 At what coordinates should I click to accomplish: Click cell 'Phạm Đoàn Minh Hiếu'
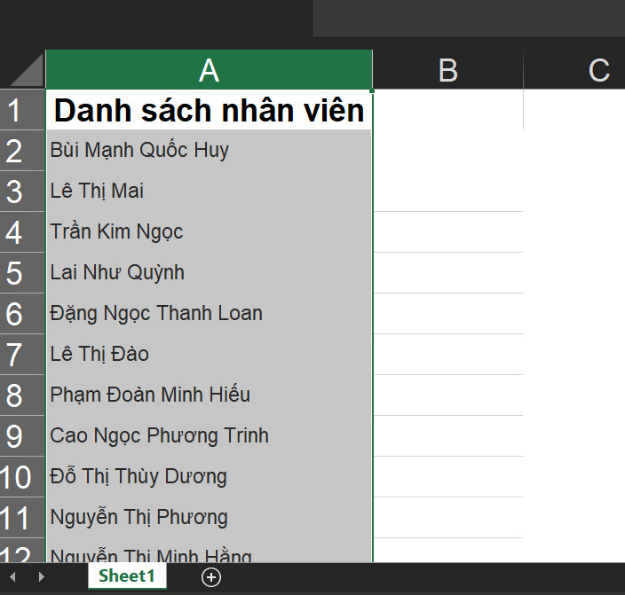click(210, 395)
